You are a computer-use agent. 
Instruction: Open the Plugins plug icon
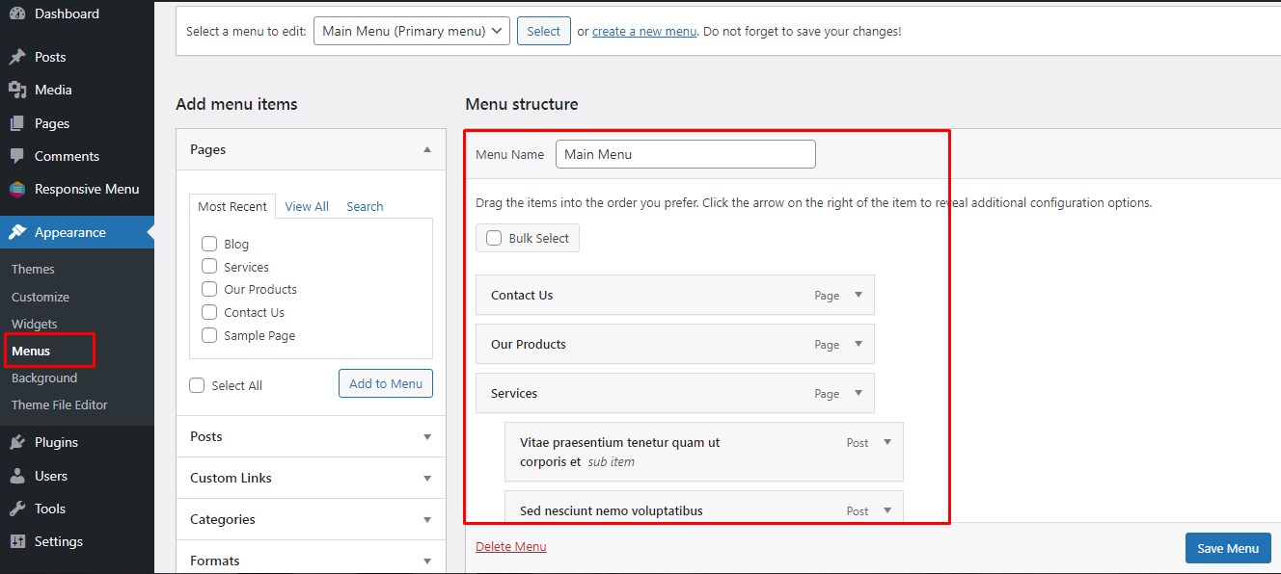pos(17,443)
